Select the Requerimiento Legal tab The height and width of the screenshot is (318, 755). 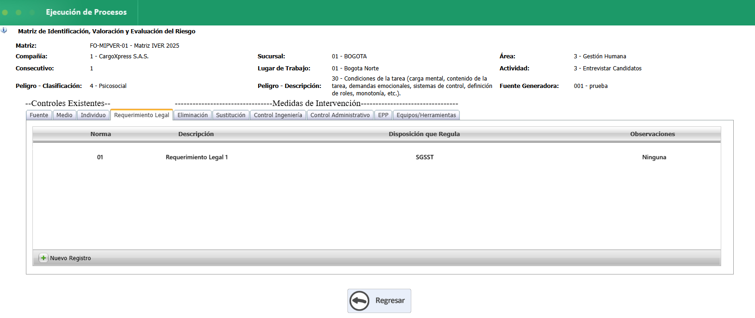[142, 115]
